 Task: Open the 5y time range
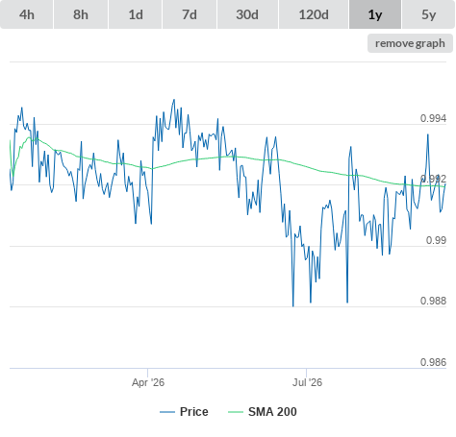coord(429,14)
